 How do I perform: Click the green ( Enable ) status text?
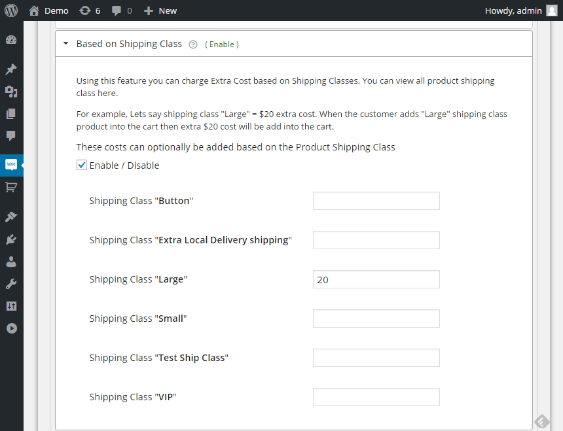(222, 44)
